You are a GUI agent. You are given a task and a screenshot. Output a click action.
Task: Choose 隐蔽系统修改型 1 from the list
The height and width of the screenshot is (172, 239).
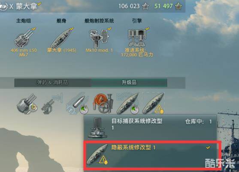pyautogui.click(x=152, y=154)
